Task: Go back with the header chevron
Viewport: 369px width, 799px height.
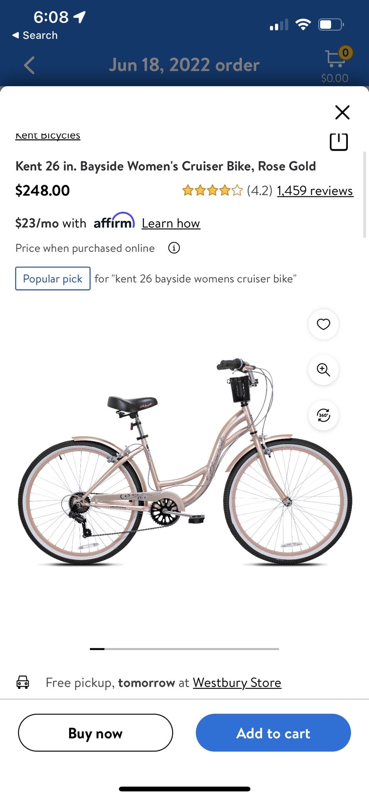Action: click(x=29, y=65)
